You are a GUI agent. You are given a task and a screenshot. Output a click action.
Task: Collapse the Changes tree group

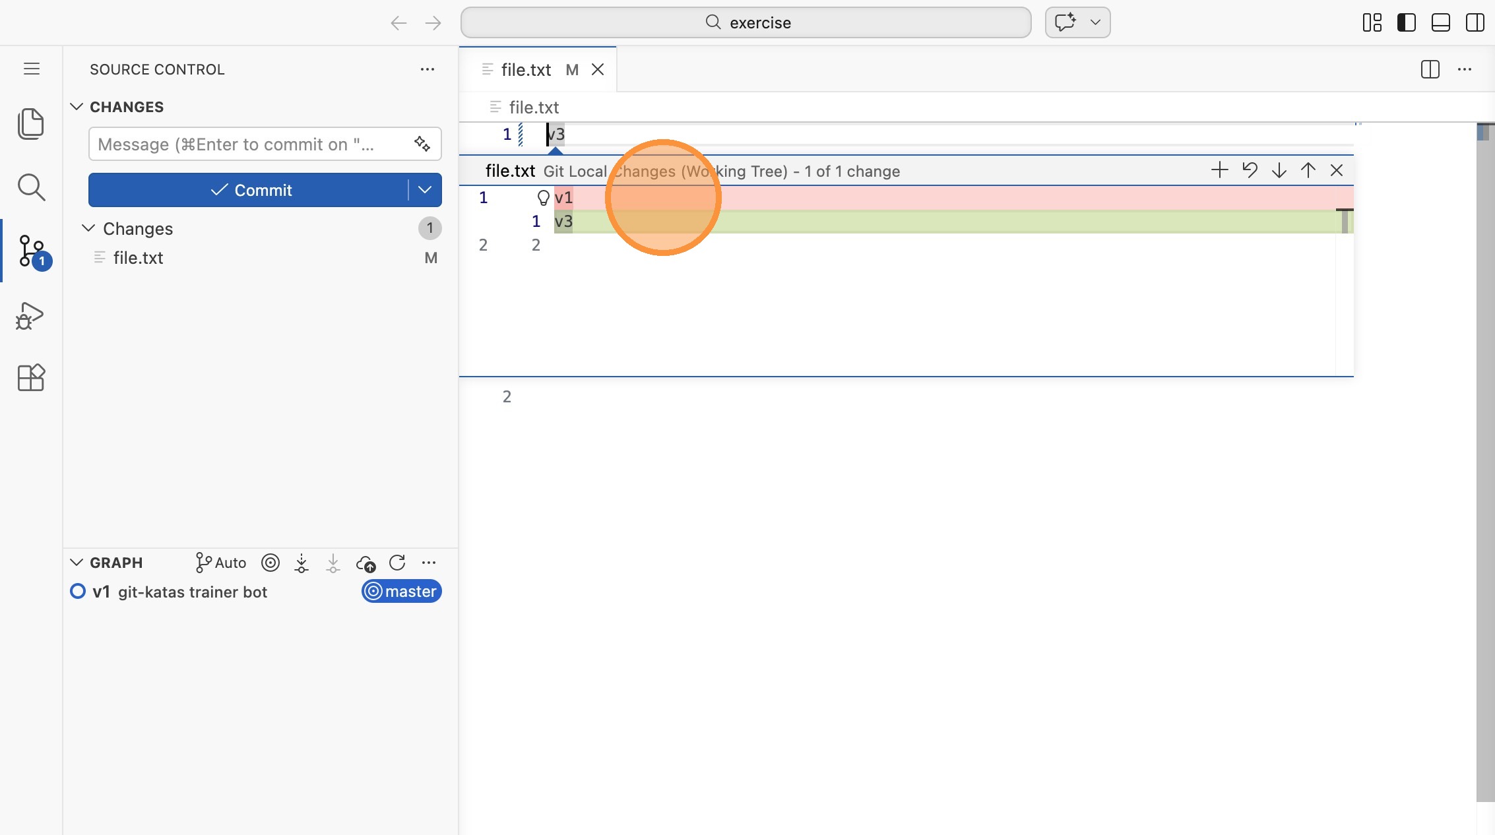(88, 228)
